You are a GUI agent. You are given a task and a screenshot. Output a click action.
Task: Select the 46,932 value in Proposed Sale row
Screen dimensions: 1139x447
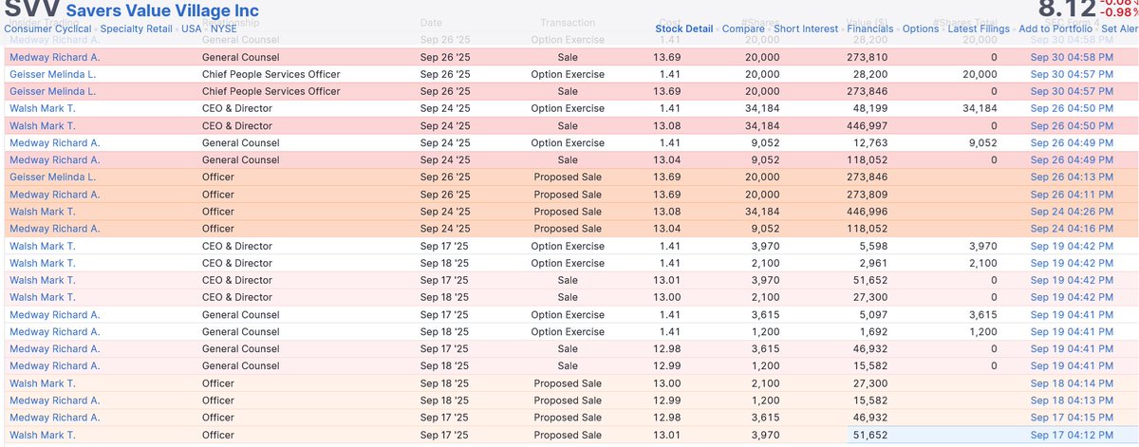[870, 417]
